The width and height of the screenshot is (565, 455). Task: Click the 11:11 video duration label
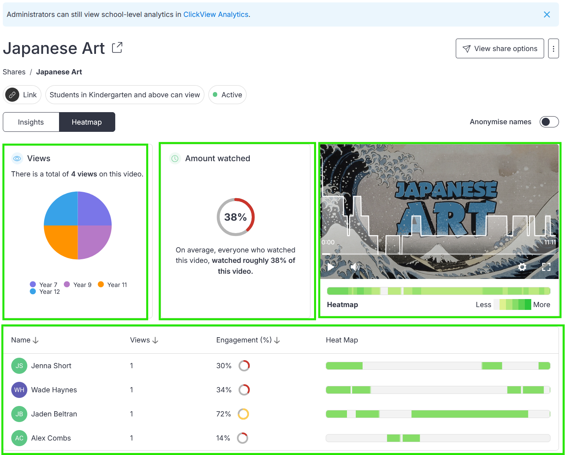point(550,242)
